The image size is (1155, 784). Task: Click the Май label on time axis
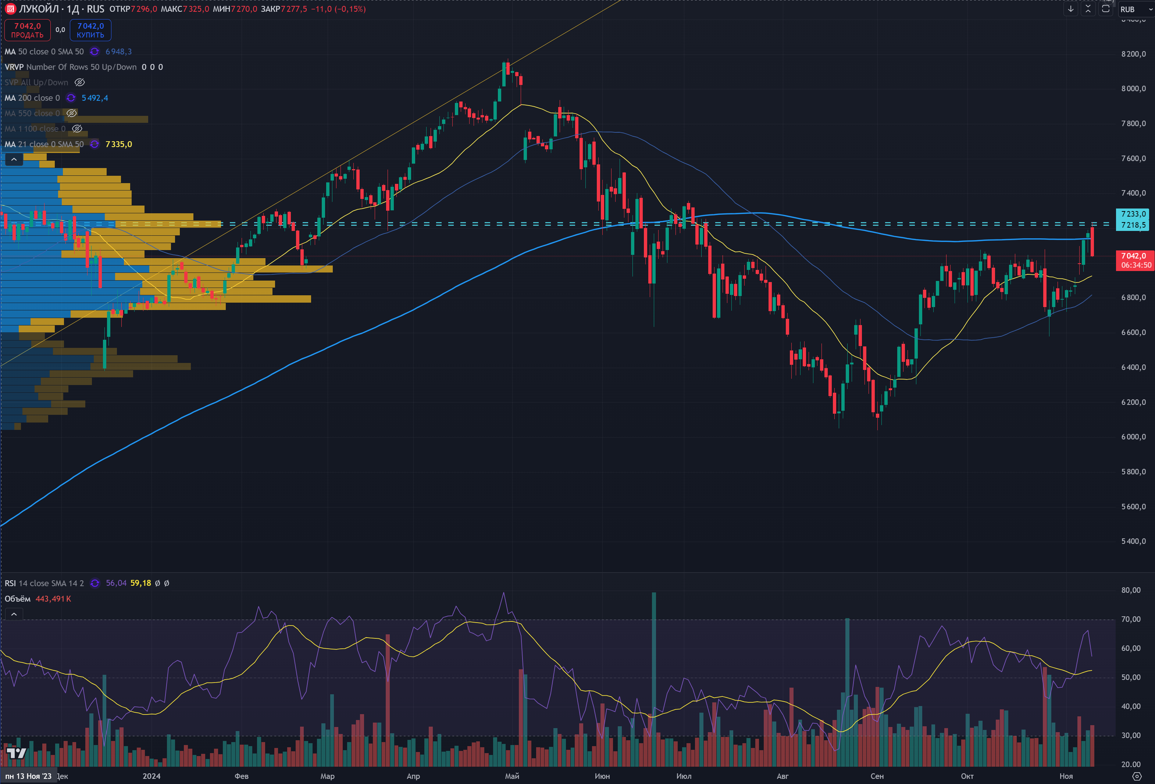(x=512, y=776)
